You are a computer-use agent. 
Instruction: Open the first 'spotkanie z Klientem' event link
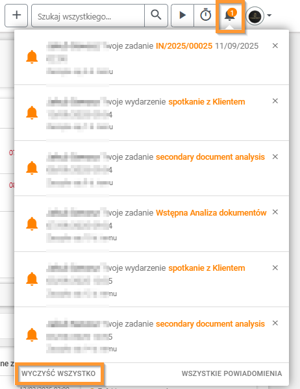tap(206, 102)
